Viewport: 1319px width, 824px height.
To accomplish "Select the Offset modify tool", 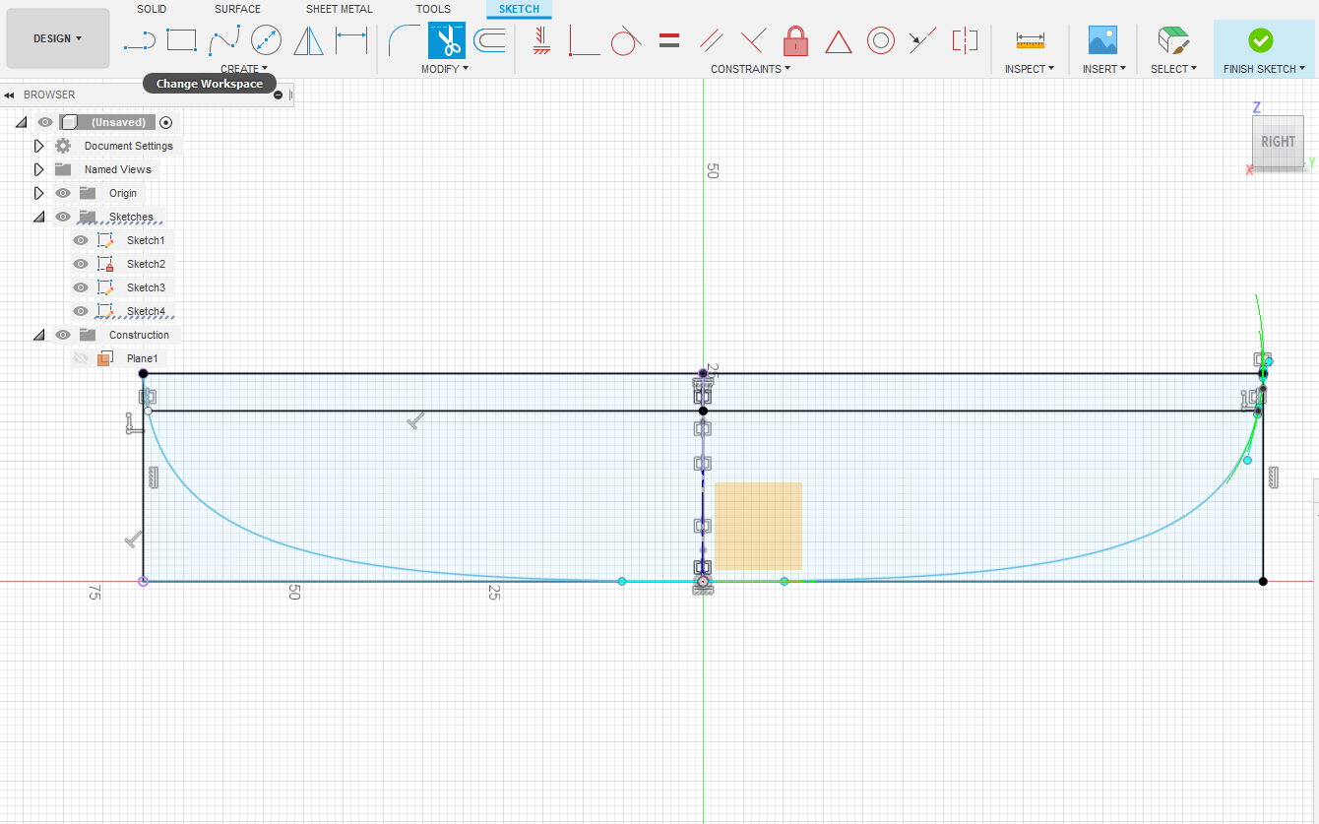I will point(489,40).
